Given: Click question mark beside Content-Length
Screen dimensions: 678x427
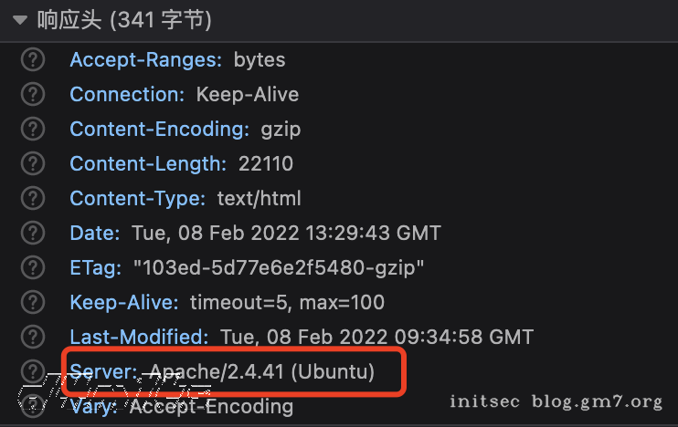Looking at the screenshot, I should point(34,164).
